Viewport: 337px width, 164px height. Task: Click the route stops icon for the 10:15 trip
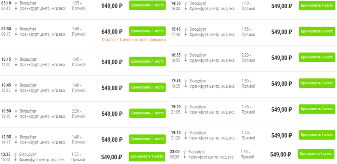[16, 62]
